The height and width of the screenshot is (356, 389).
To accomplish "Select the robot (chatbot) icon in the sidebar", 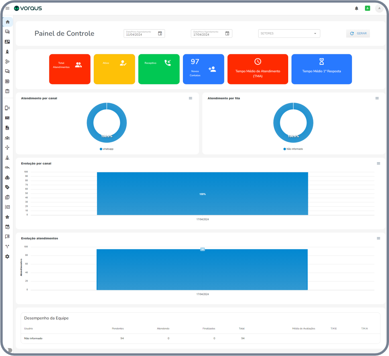I will [7, 177].
